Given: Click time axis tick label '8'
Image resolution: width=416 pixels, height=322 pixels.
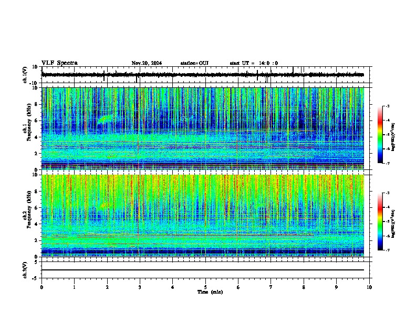Looking at the screenshot, I should click(304, 287).
